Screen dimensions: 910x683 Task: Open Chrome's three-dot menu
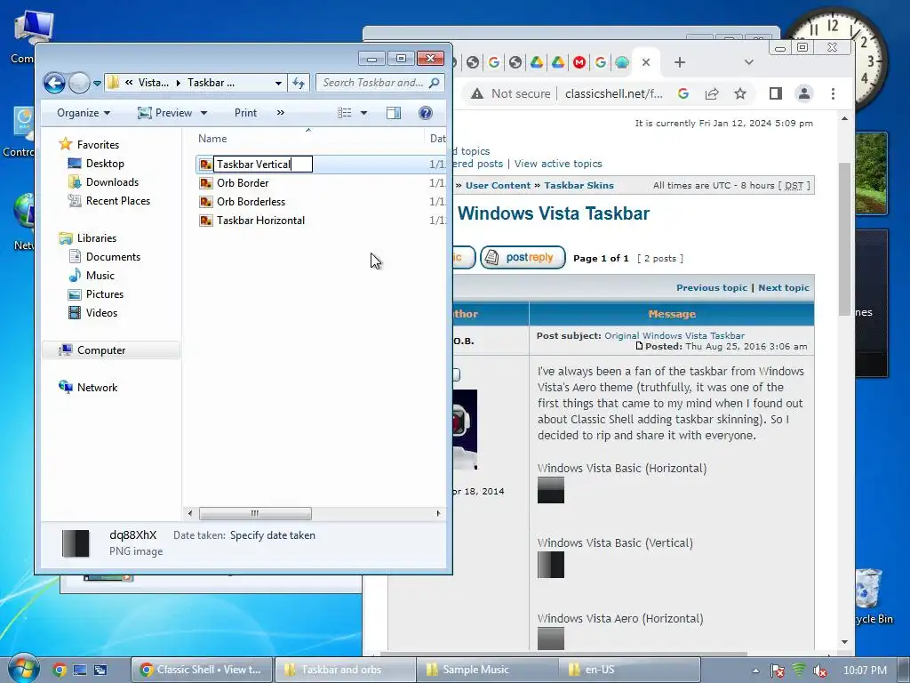click(833, 93)
